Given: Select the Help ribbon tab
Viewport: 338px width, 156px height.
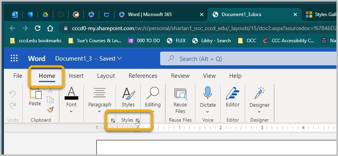Looking at the screenshot, I should click(235, 76).
